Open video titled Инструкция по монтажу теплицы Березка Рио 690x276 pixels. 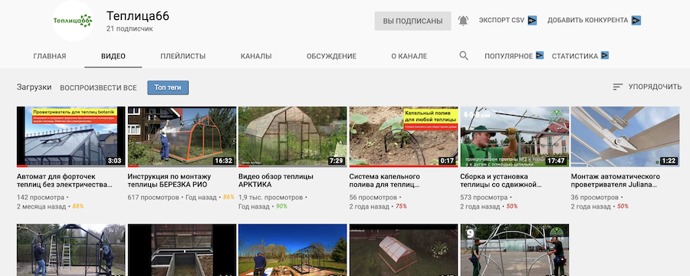pos(167,180)
